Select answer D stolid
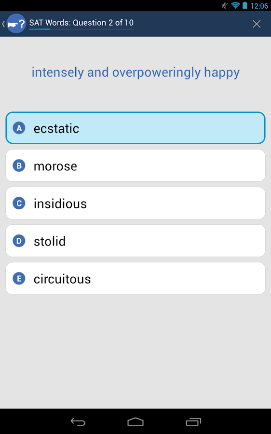Screen dimensions: 271x434 point(135,241)
